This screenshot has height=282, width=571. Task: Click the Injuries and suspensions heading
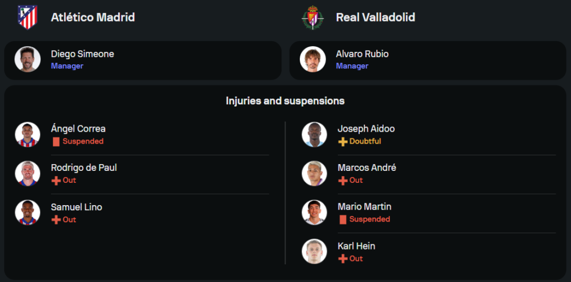pos(285,101)
